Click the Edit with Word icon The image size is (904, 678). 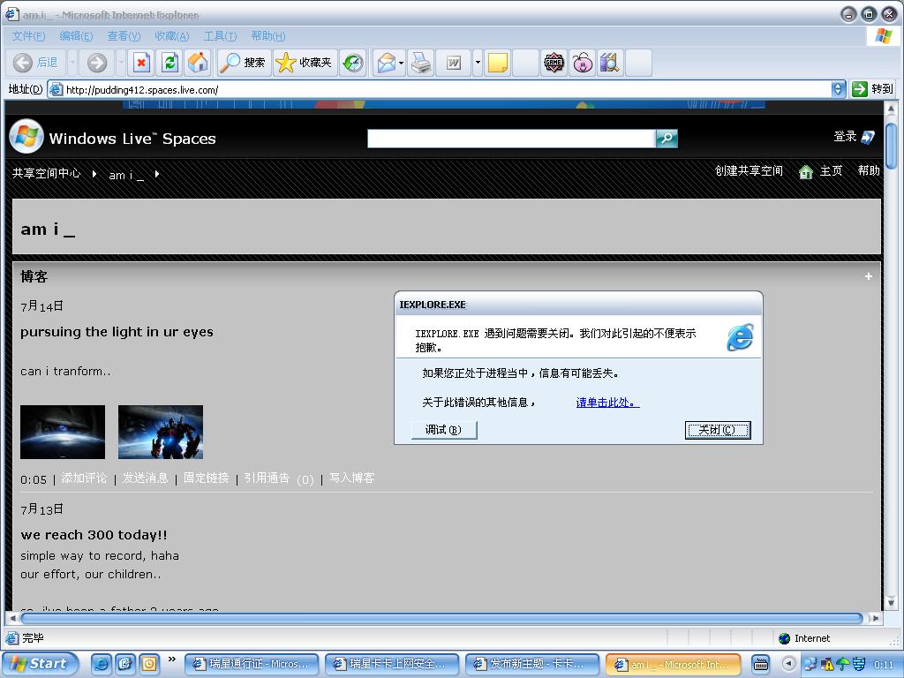[x=454, y=63]
